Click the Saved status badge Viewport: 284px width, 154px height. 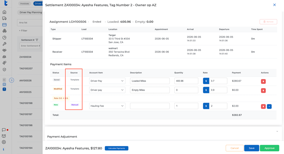tap(56, 80)
